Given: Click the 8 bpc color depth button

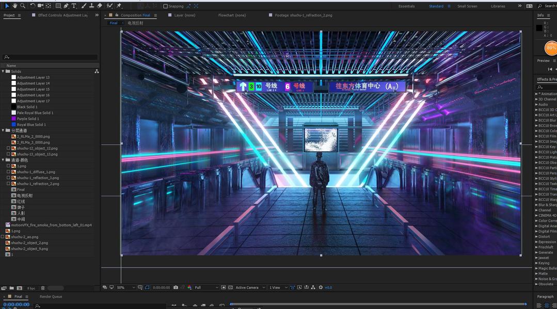Looking at the screenshot, I should tap(31, 288).
